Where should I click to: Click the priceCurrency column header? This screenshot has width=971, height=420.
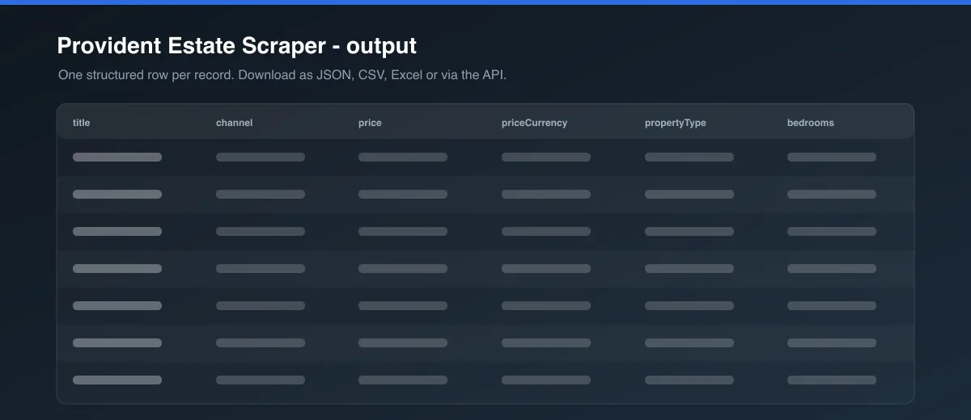pos(534,123)
